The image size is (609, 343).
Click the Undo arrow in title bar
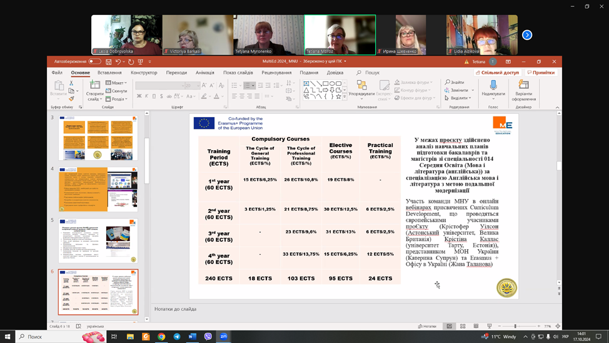[x=118, y=62]
